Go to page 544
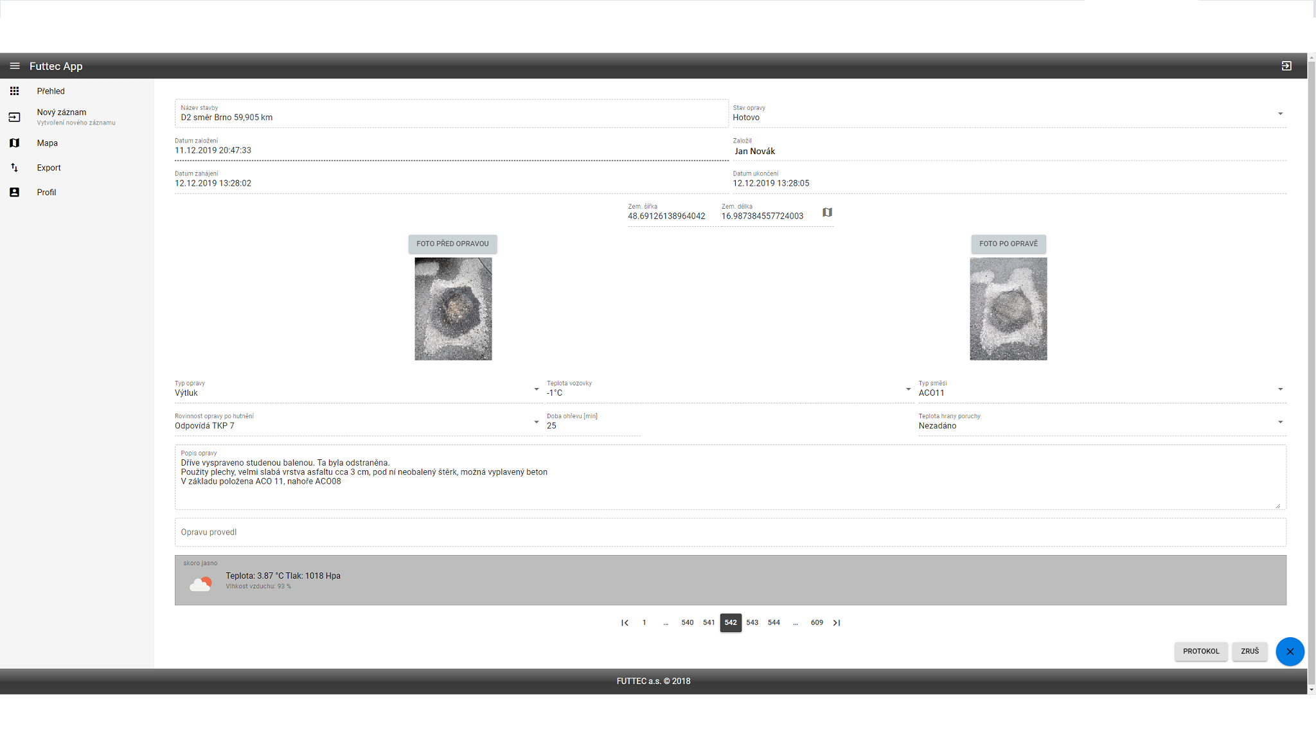 774,622
